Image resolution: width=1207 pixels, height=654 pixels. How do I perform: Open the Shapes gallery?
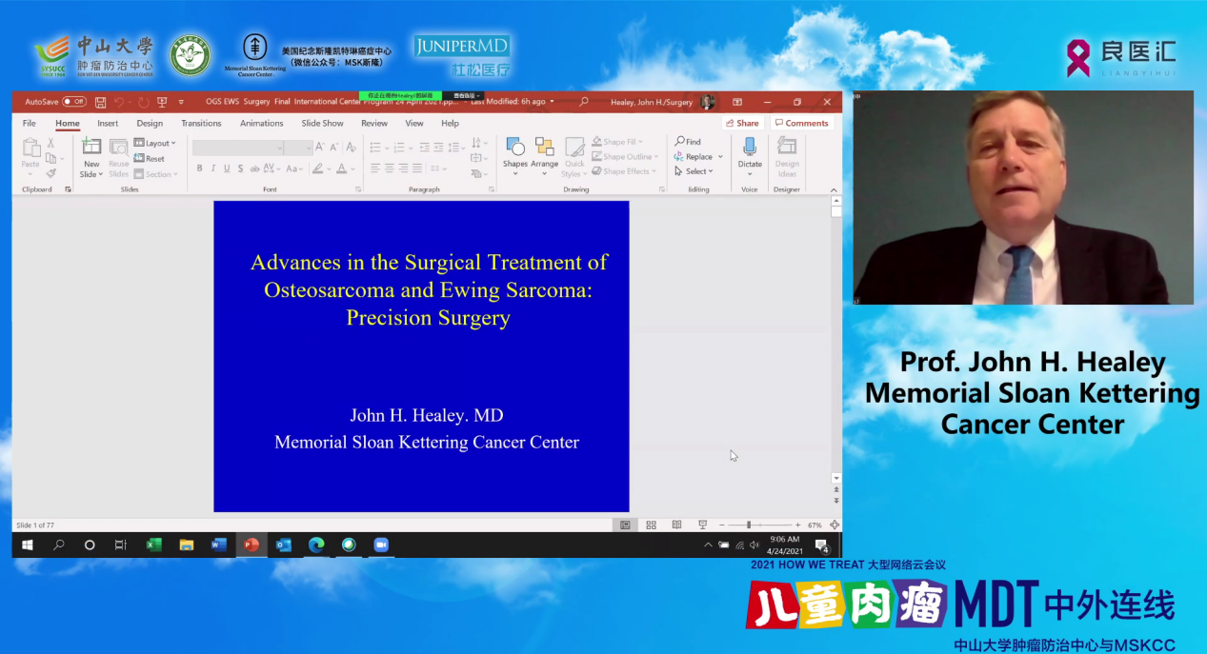point(515,157)
